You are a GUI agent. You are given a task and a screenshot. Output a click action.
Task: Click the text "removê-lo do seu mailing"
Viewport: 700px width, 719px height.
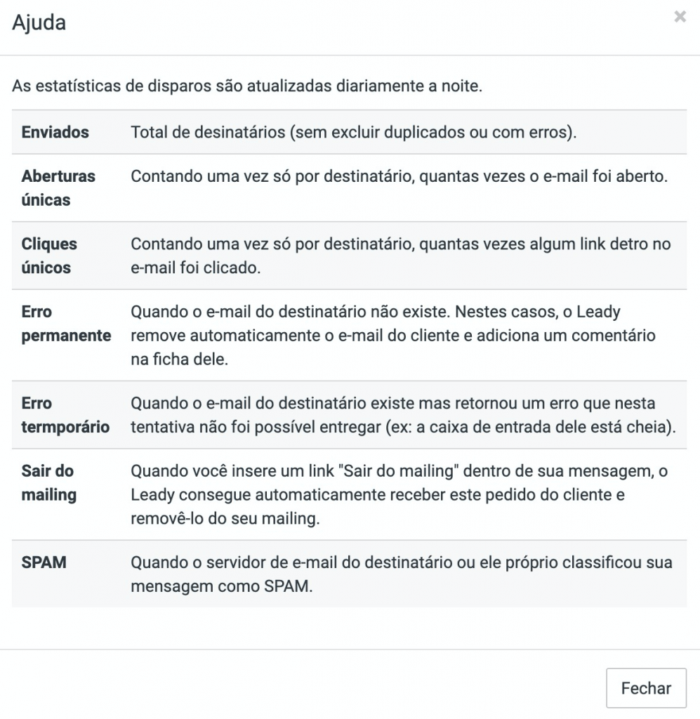click(225, 519)
